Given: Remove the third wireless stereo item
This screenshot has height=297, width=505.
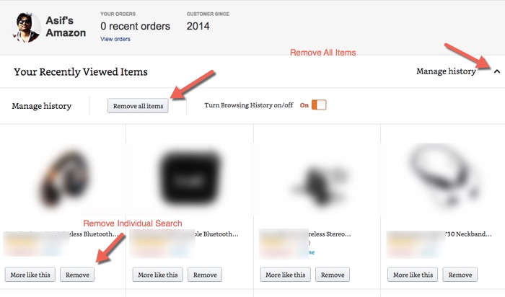Looking at the screenshot, I should coord(333,275).
